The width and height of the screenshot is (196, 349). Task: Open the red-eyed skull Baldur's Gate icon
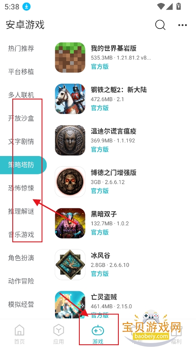point(70,182)
